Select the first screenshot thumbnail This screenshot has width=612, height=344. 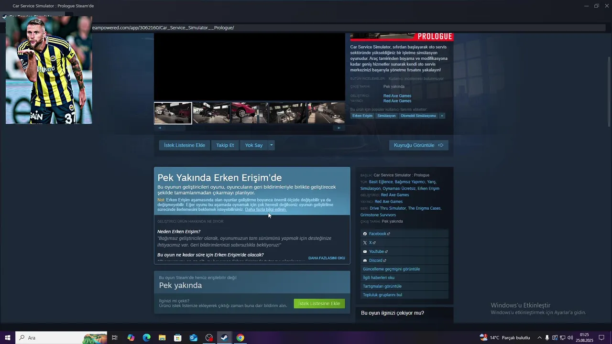point(173,113)
